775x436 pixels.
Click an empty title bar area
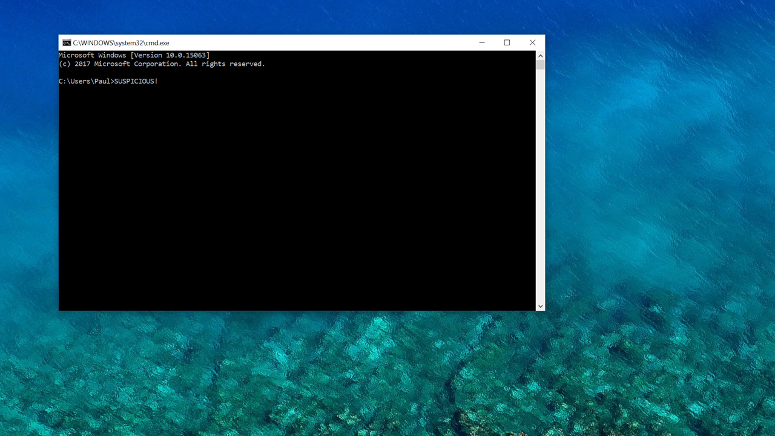[x=333, y=42]
